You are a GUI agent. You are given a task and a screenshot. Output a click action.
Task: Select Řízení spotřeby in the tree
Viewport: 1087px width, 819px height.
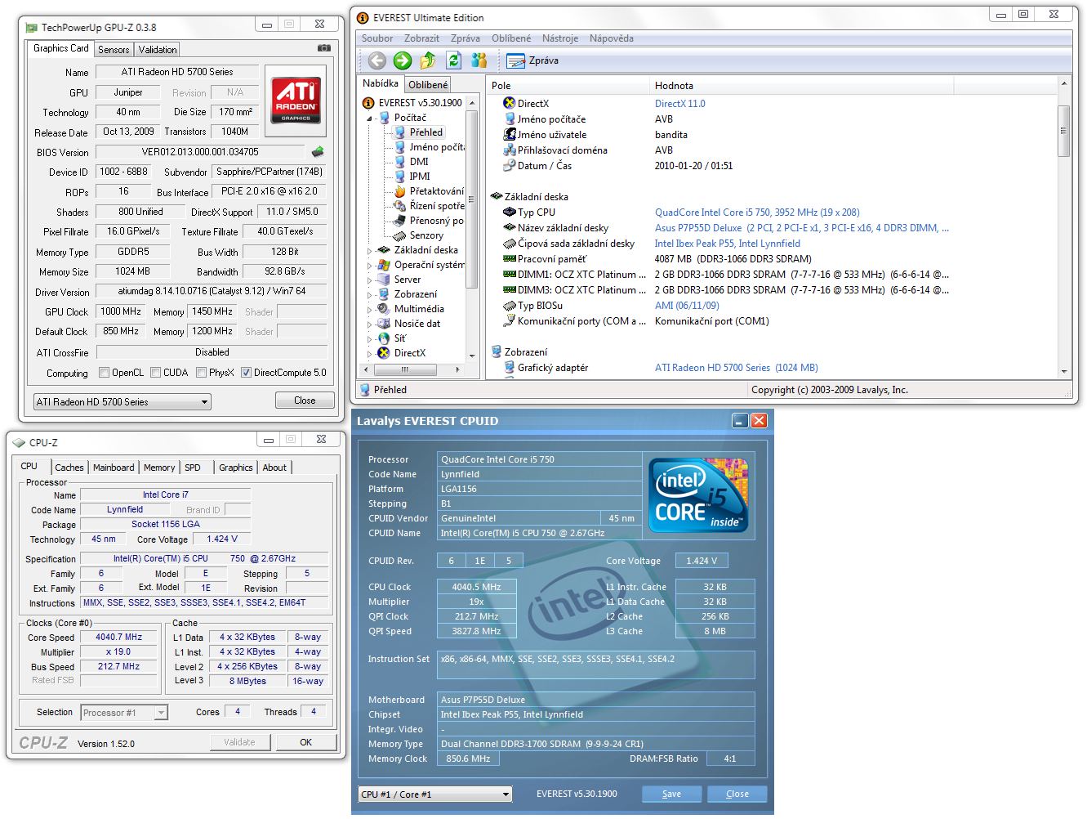click(437, 206)
